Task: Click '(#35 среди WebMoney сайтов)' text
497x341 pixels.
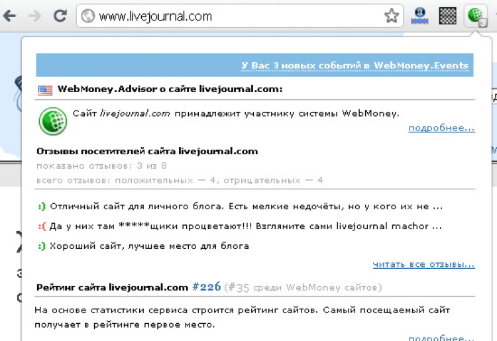Action: (303, 287)
